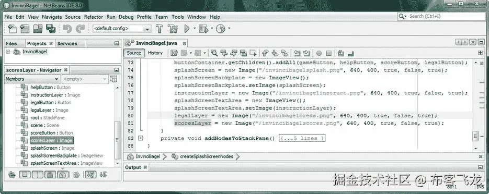Click the Next Bookmark editor icon
The width and height of the screenshot is (489, 194).
[275, 53]
